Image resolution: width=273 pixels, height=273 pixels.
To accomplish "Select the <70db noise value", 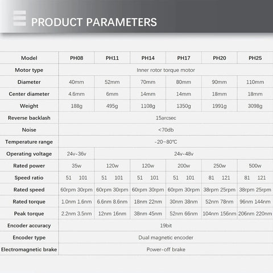I will [x=166, y=130].
